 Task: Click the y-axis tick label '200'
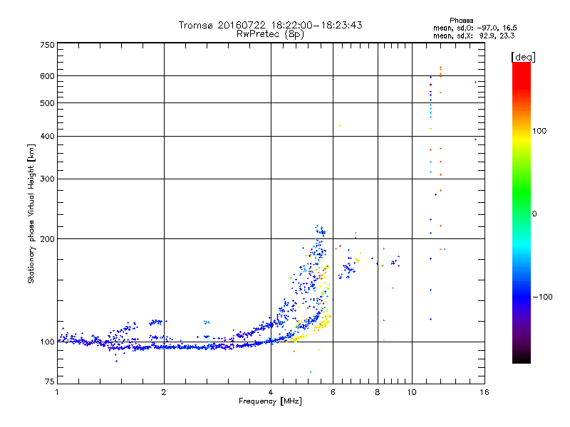[x=47, y=239]
